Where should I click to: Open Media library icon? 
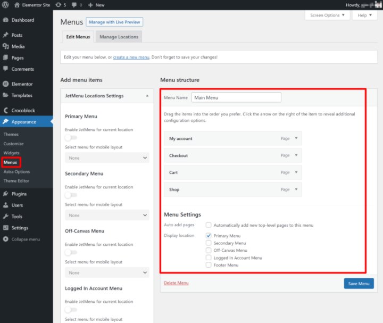(x=6, y=46)
